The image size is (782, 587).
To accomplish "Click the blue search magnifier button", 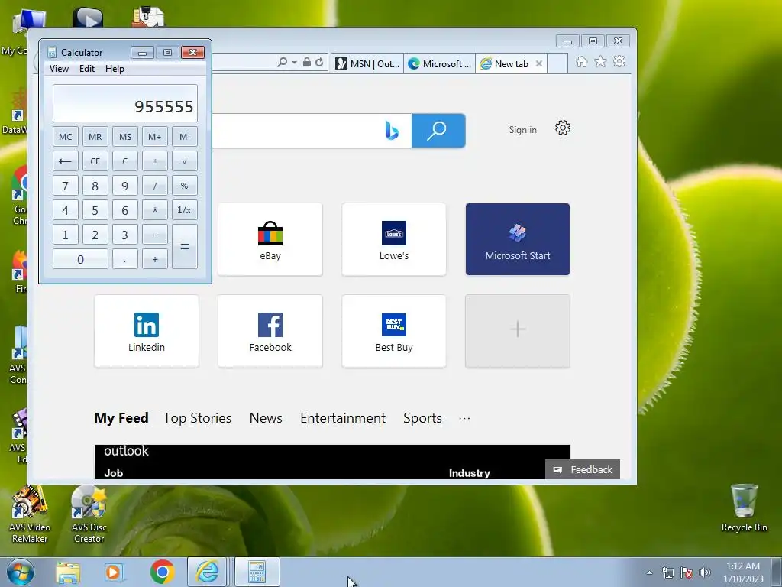I will [x=438, y=131].
